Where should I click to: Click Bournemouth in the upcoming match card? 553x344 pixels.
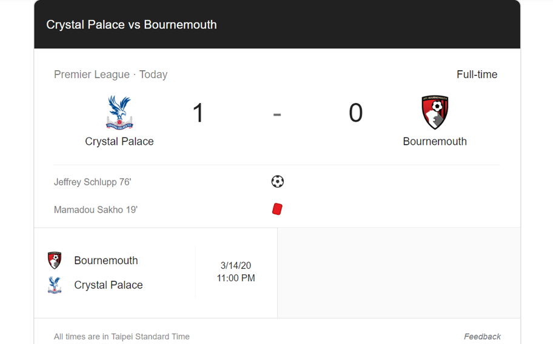tap(106, 260)
